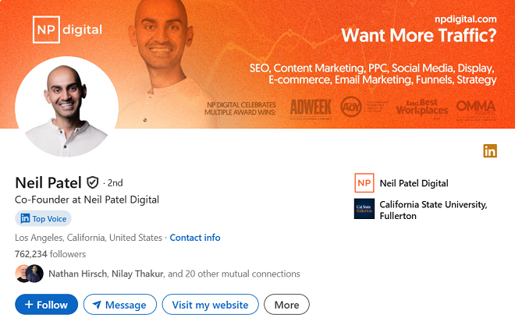Click the verified shield badge beside Neil Patel
Image resolution: width=515 pixels, height=325 pixels.
click(93, 182)
